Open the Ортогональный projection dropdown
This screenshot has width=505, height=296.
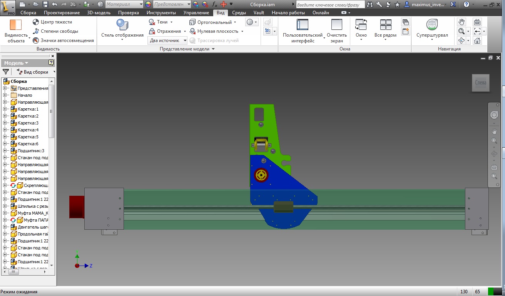(213, 22)
